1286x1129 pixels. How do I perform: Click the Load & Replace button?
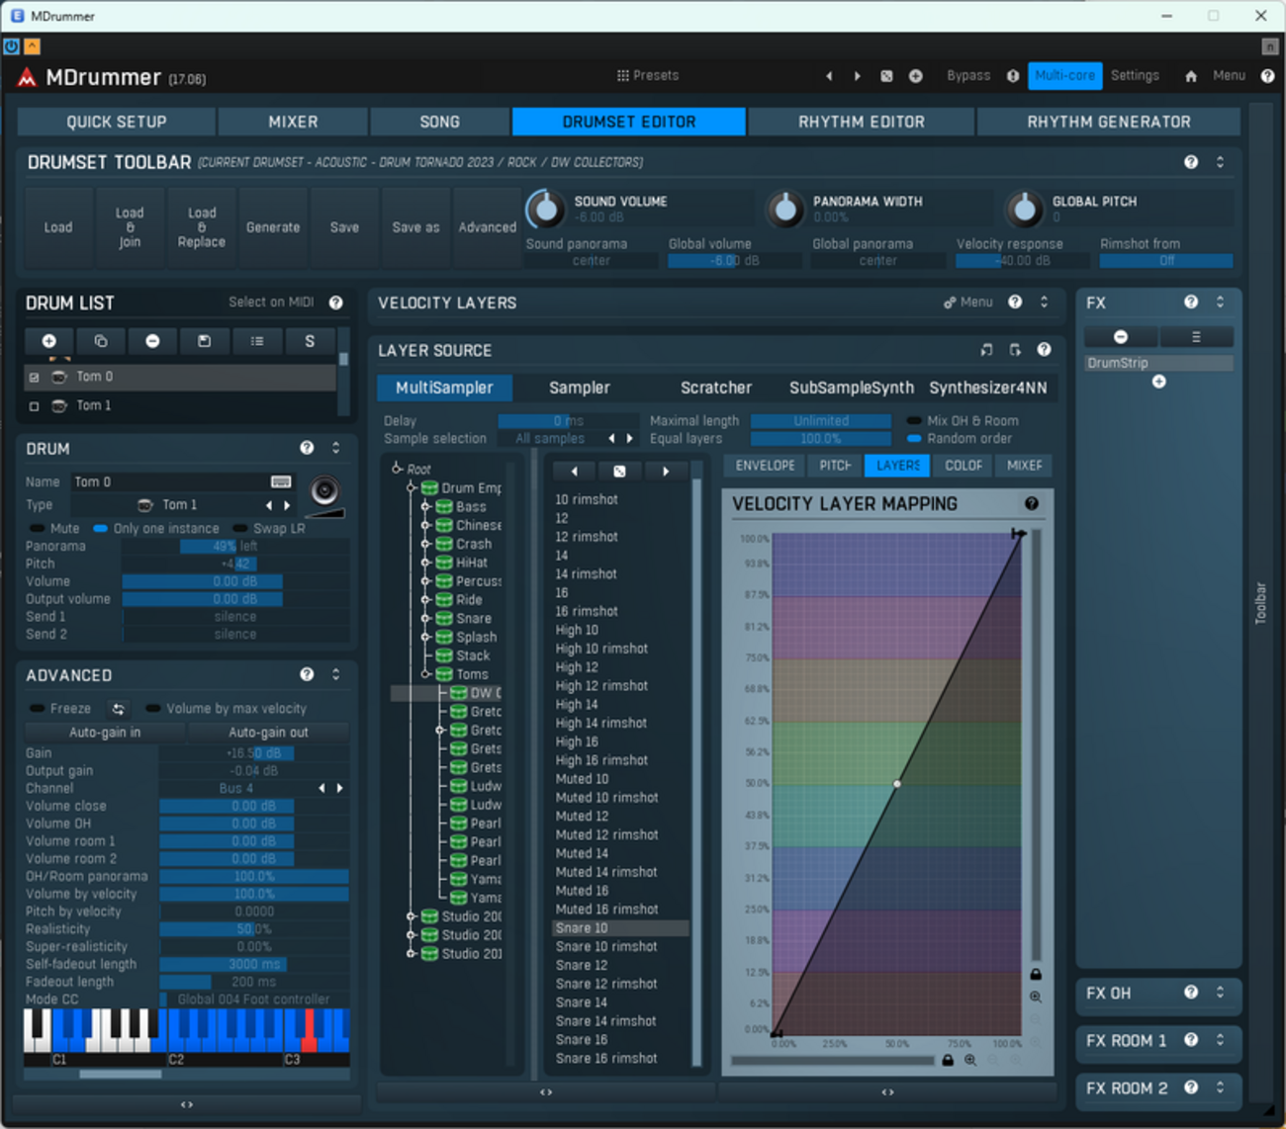202,227
